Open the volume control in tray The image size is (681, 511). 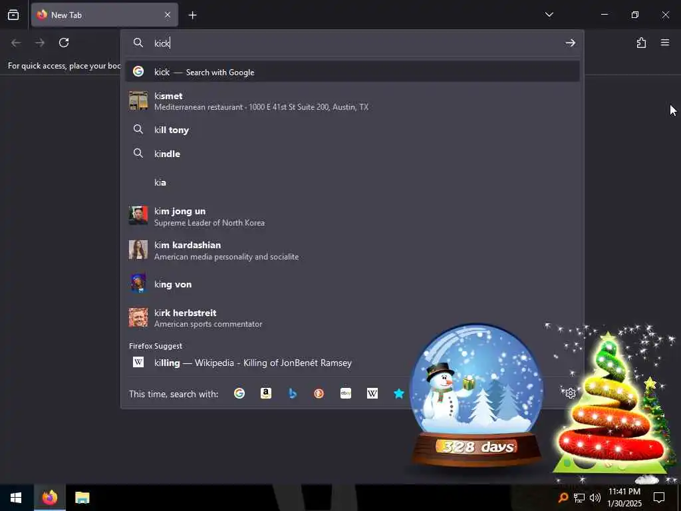tap(595, 498)
